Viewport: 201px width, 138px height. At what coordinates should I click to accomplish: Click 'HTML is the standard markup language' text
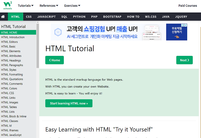click(84, 80)
